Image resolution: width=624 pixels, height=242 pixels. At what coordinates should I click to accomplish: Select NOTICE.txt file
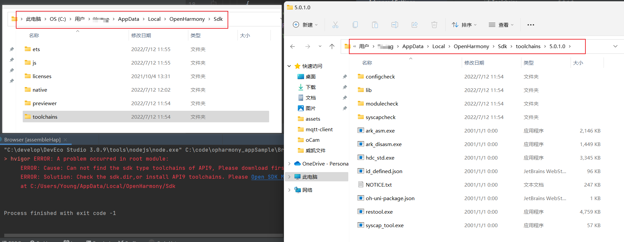379,185
